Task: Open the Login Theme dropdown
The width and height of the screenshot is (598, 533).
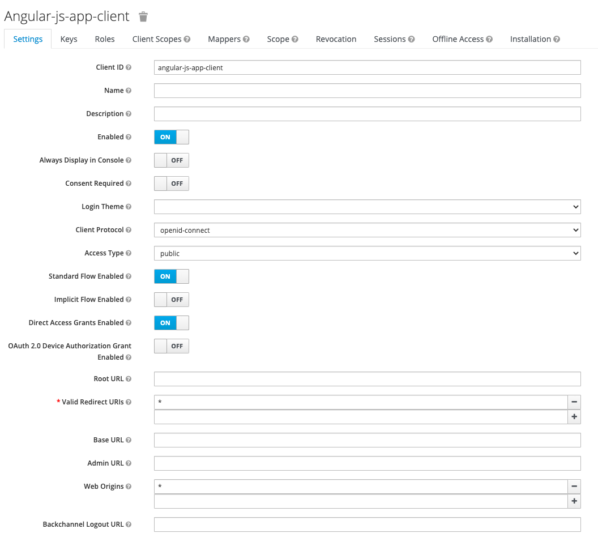Action: [x=367, y=207]
